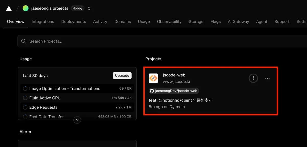Click the Upgrade button

[x=122, y=75]
